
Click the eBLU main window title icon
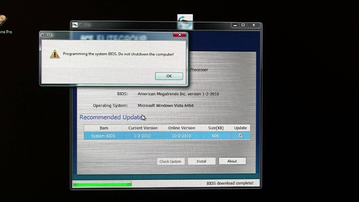[75, 25]
